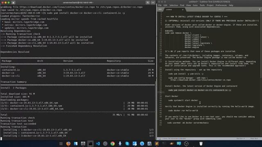Image resolution: width=262 pixels, height=147 pixels.
Task: Click the 'Start Docker' heading in editor
Action: 172,96
